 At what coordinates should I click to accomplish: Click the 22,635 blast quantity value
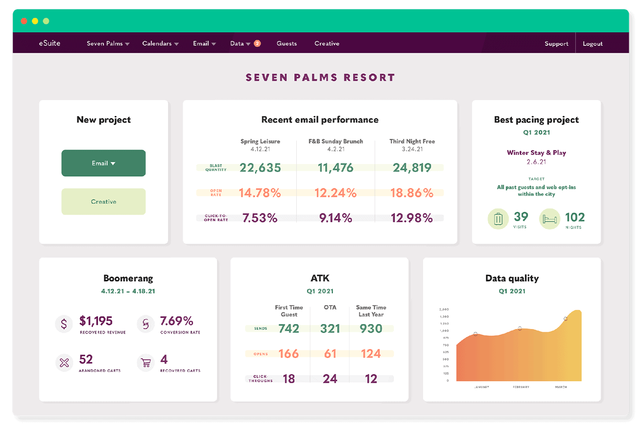click(x=261, y=168)
